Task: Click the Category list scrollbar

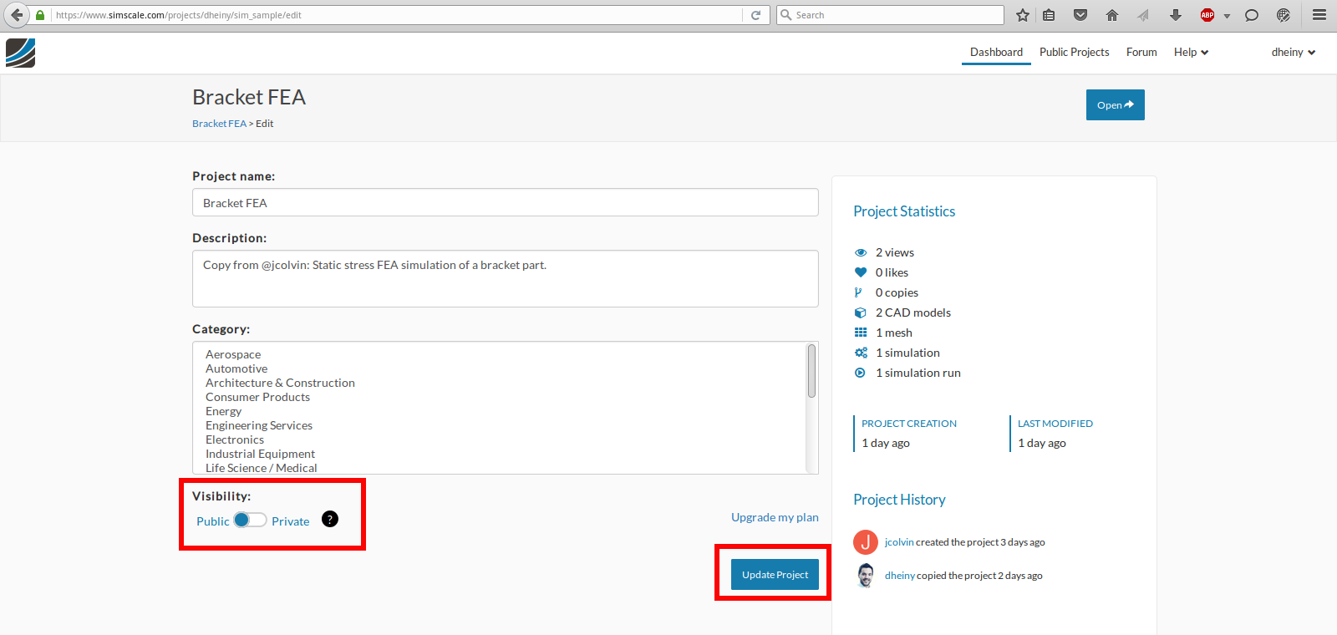Action: coord(811,371)
